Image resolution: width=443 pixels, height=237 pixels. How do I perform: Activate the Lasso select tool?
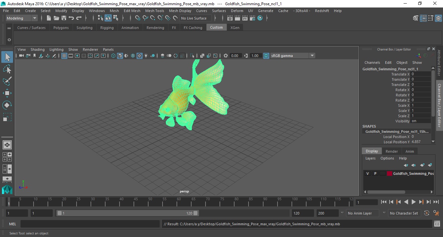(7, 69)
